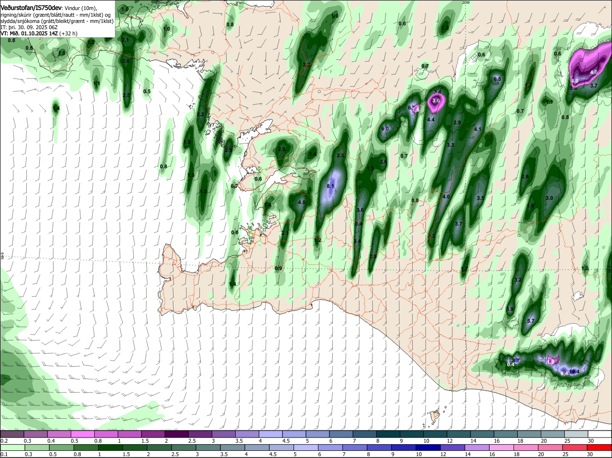
Task: Select the darkest purple swatch between 2 and 2.5 in snow legend
Action: point(177,434)
